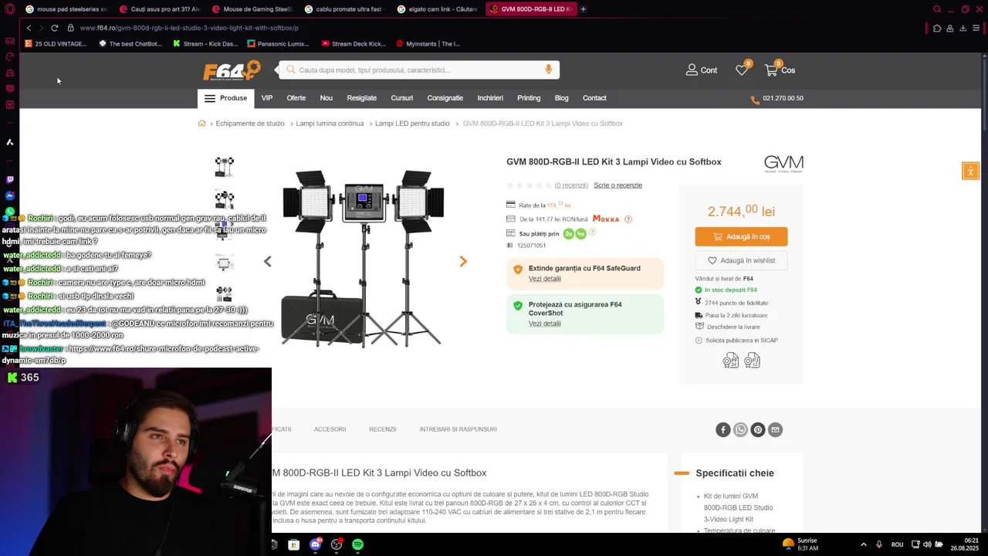Share the product by email
The image size is (988, 556).
click(776, 430)
